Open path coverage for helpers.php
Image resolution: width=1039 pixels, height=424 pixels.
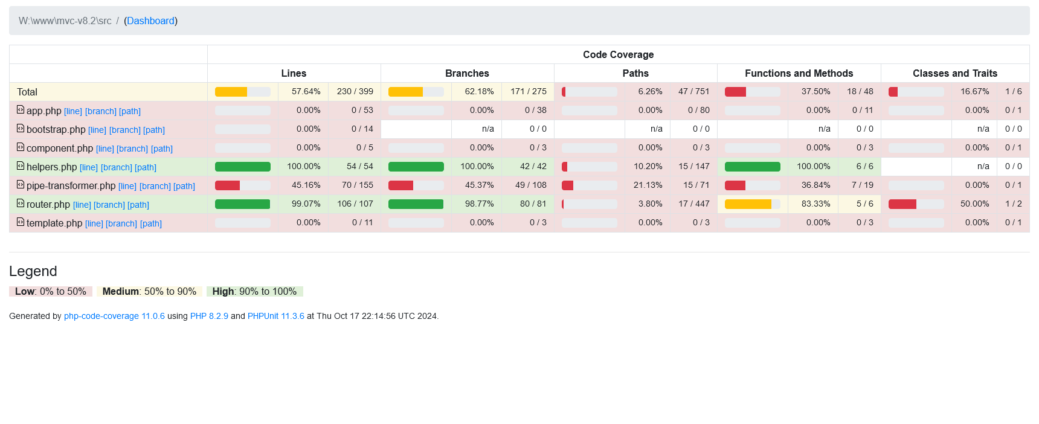[146, 167]
